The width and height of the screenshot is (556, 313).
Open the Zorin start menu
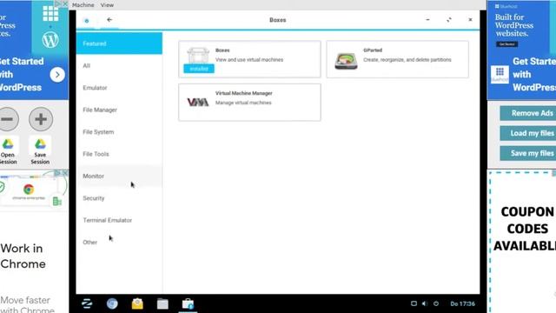point(87,303)
